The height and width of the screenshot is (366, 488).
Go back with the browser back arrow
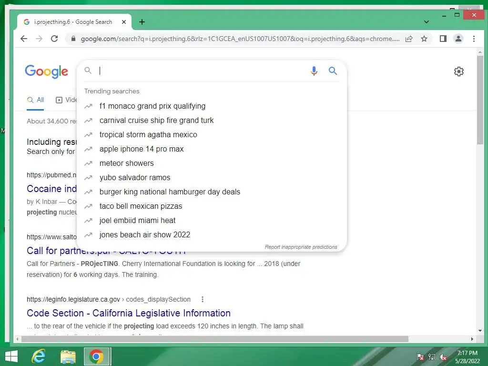click(x=24, y=39)
